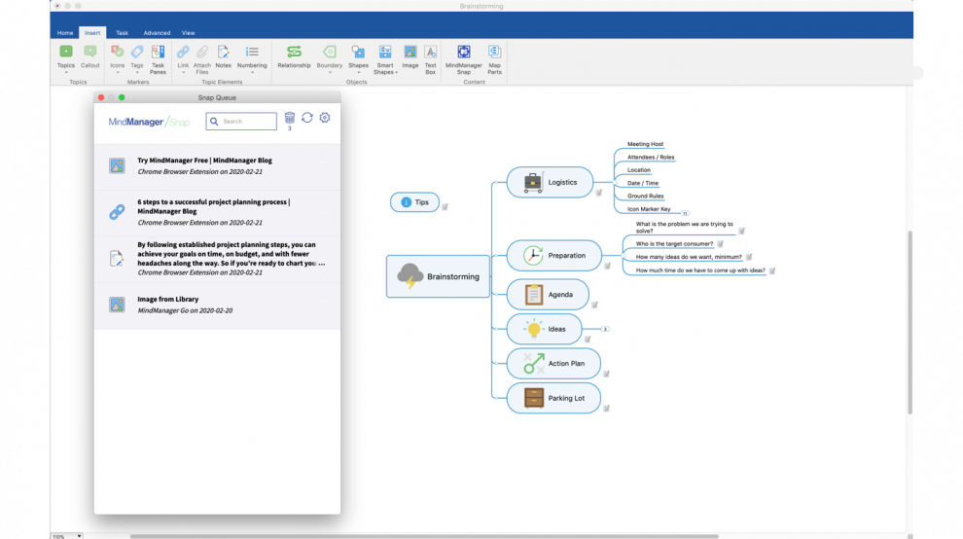Click the Snap Queue refresh icon
This screenshot has width=963, height=539.
click(x=307, y=118)
